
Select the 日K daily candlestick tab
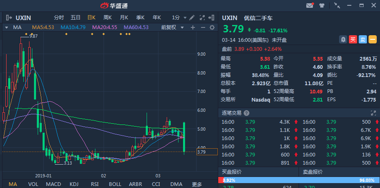[x=92, y=18]
